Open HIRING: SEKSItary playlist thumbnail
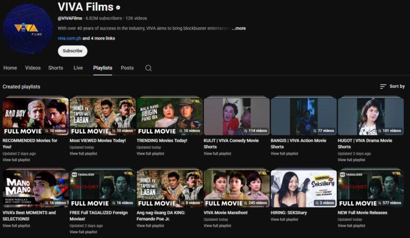 tap(304, 188)
